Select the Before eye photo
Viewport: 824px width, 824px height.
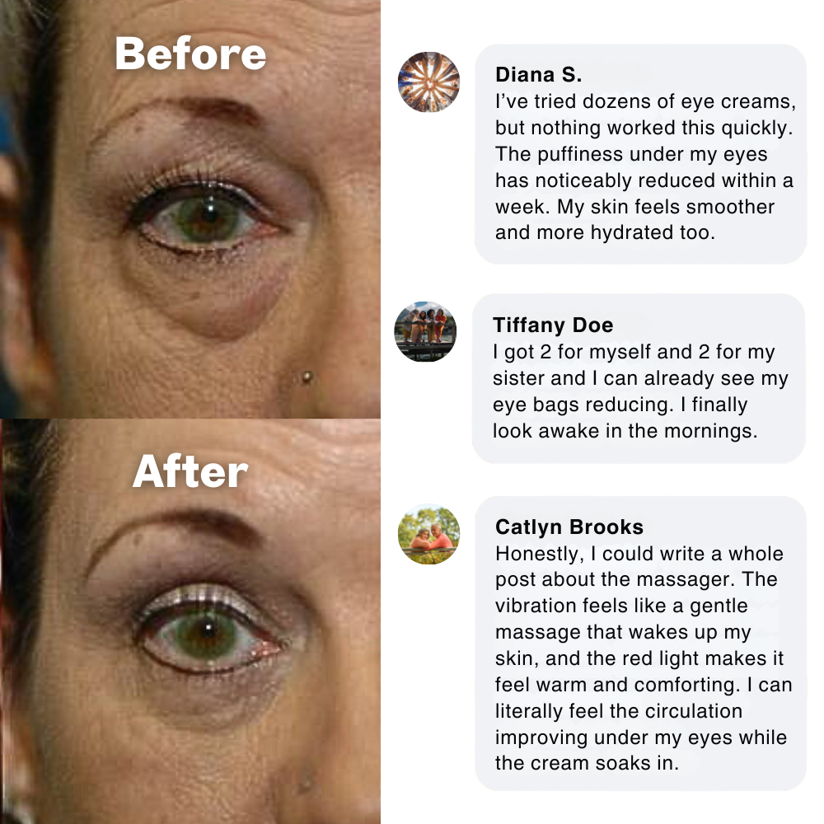pyautogui.click(x=190, y=209)
